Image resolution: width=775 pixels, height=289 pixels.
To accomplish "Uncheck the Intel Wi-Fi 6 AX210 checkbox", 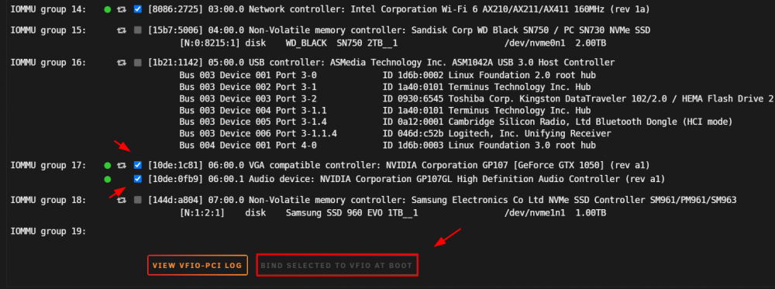I will [x=138, y=9].
